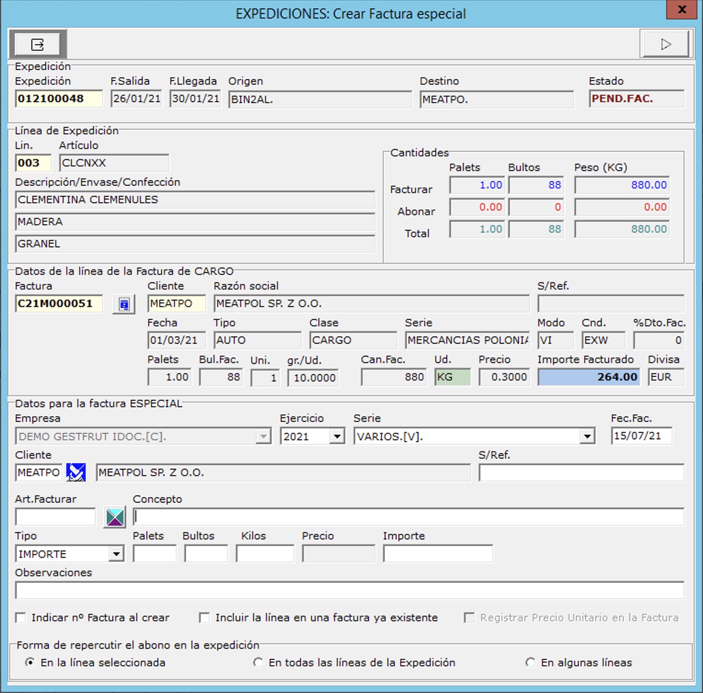Click the exit icon button at top left
703x693 pixels.
click(37, 45)
